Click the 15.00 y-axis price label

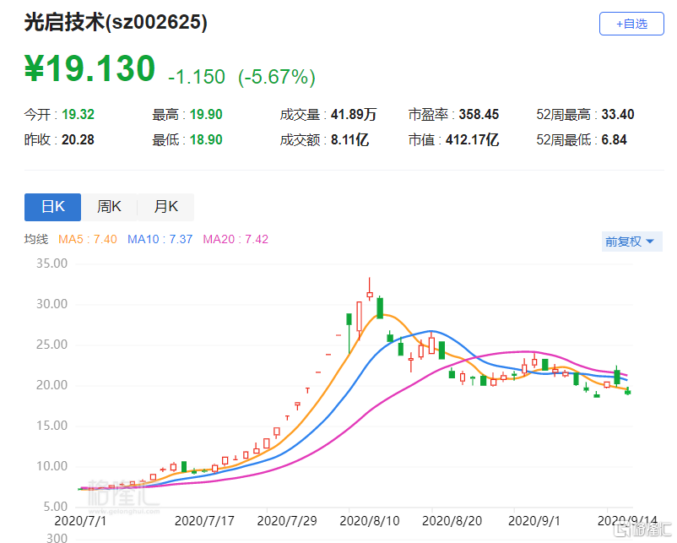click(x=51, y=426)
